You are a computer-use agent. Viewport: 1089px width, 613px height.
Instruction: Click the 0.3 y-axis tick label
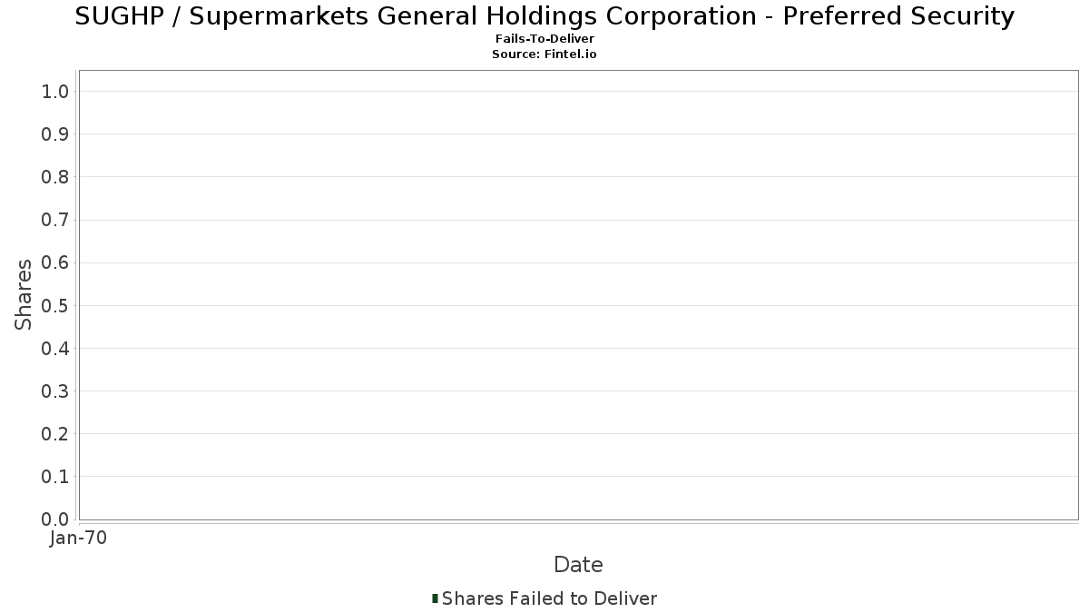(x=55, y=391)
